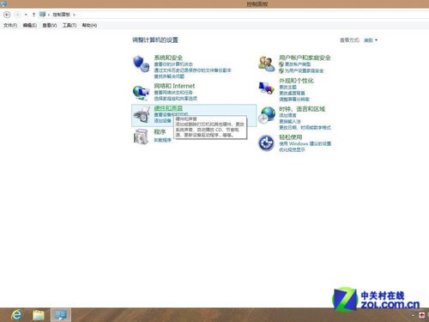Open System and Security shield icon

141,64
